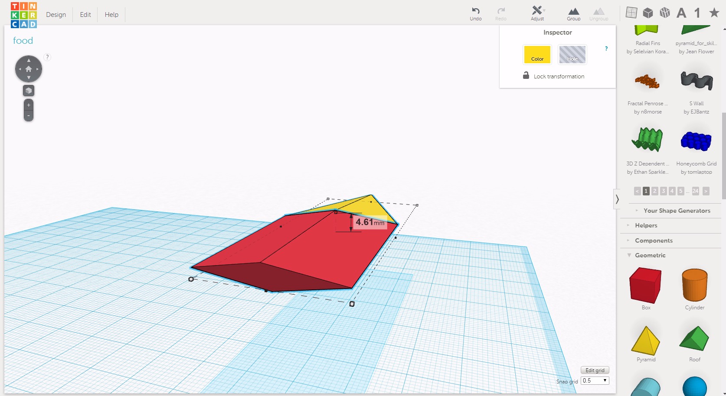The width and height of the screenshot is (726, 396).
Task: Click the bottom corner resize handle of selection
Action: 352,304
